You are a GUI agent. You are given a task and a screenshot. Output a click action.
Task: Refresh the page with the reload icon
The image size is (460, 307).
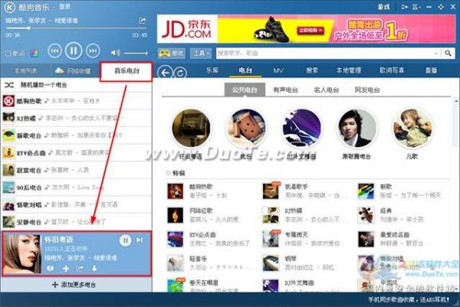pyautogui.click(x=180, y=71)
